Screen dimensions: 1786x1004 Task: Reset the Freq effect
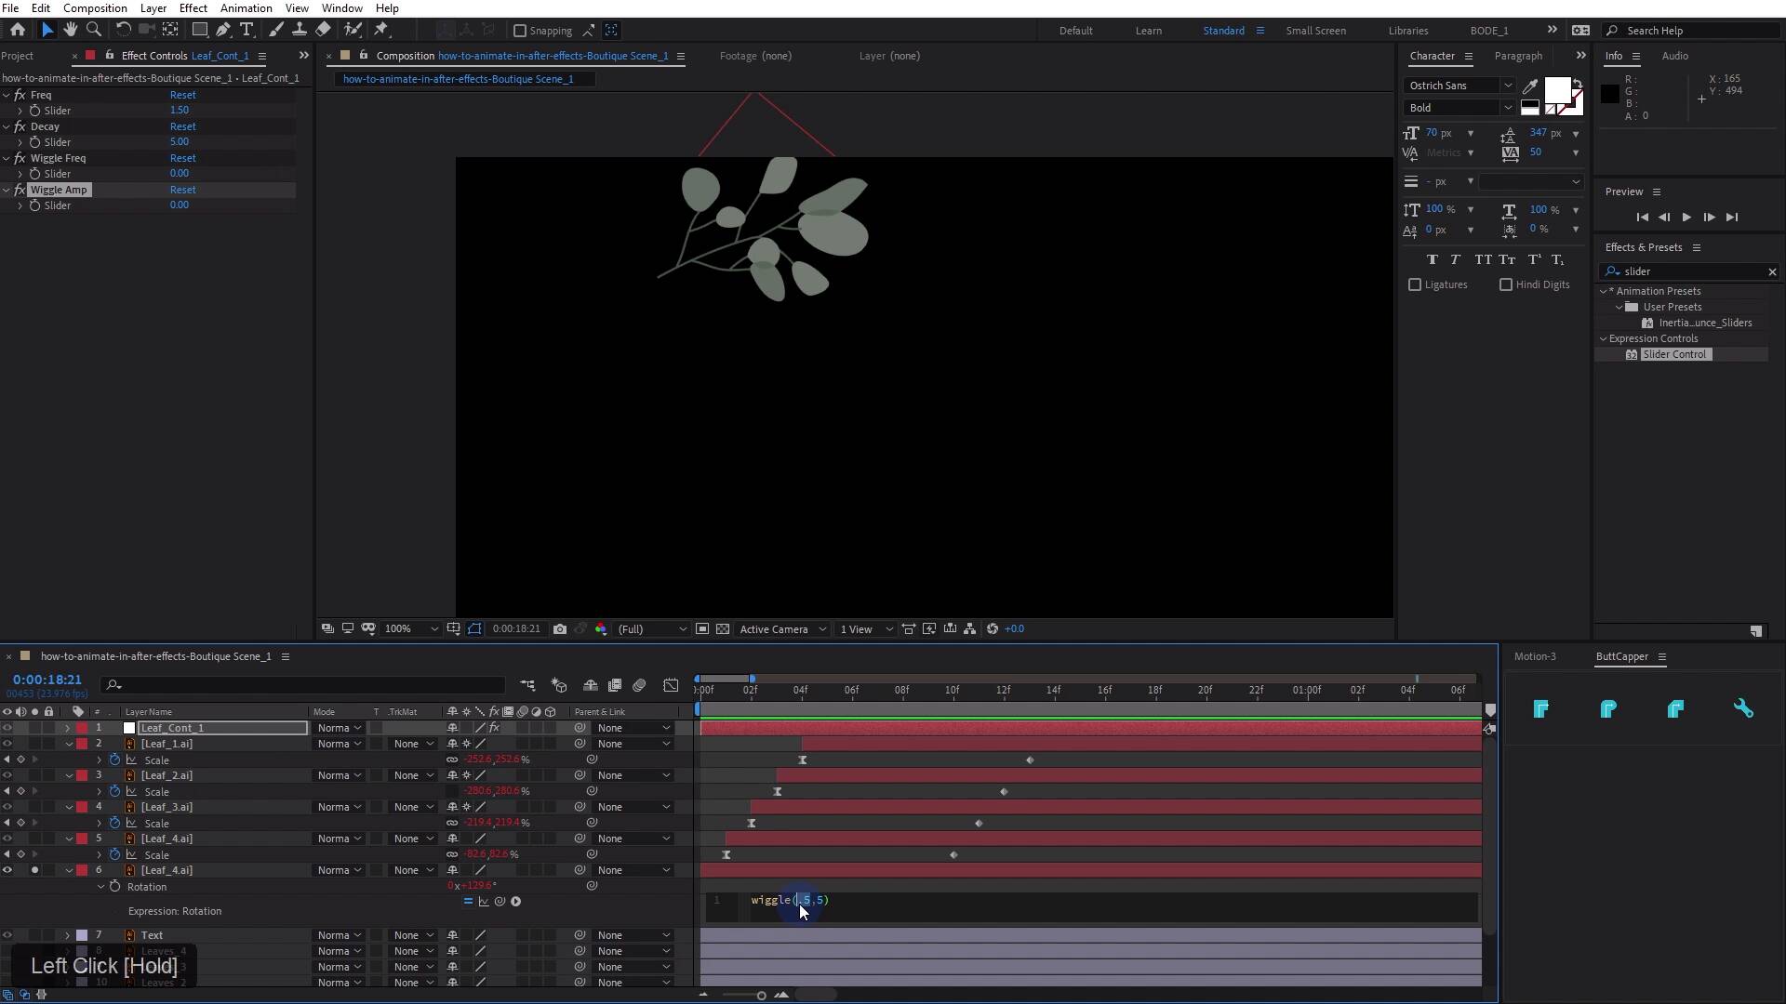(182, 95)
